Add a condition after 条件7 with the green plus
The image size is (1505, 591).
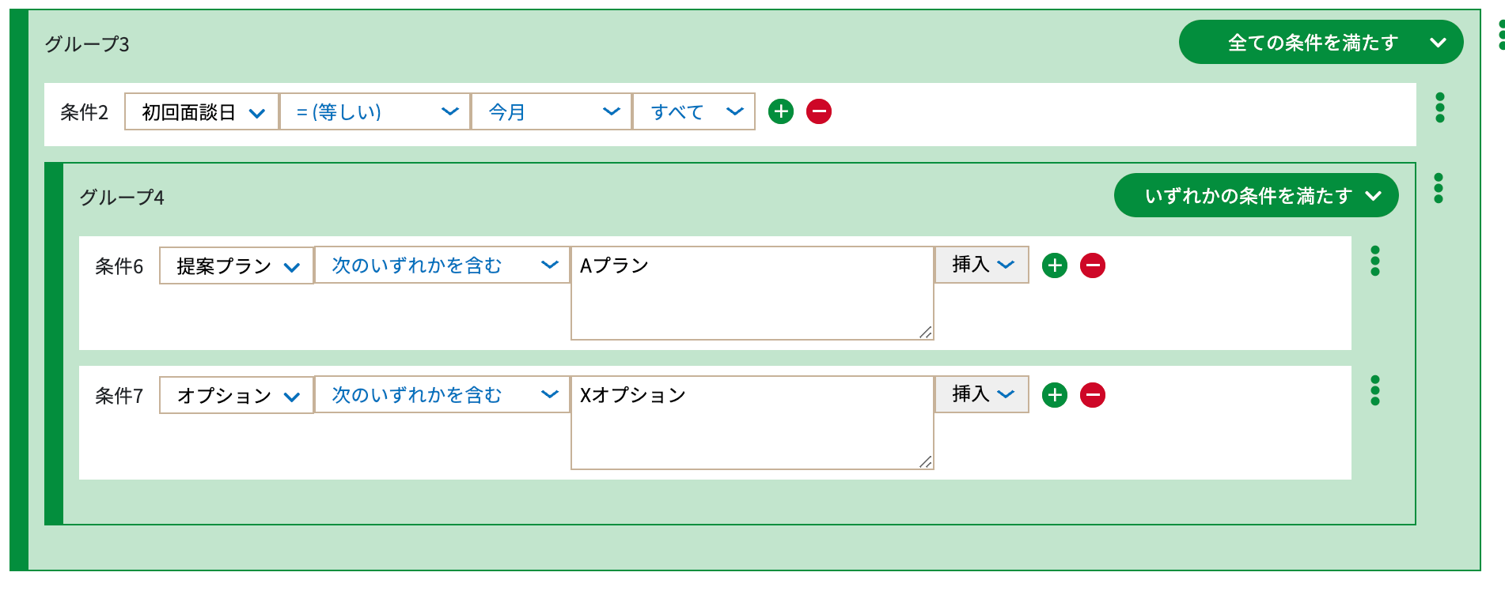[x=1055, y=395]
